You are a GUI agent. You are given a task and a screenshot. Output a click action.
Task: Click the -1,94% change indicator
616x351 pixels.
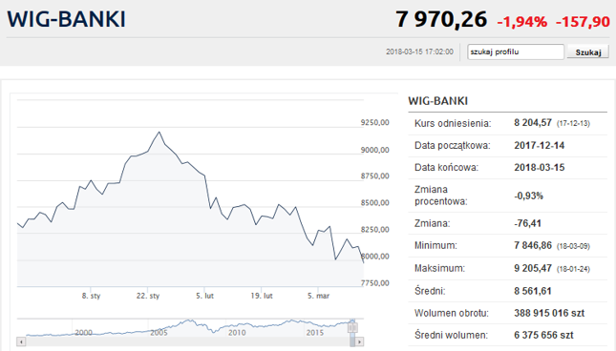522,22
